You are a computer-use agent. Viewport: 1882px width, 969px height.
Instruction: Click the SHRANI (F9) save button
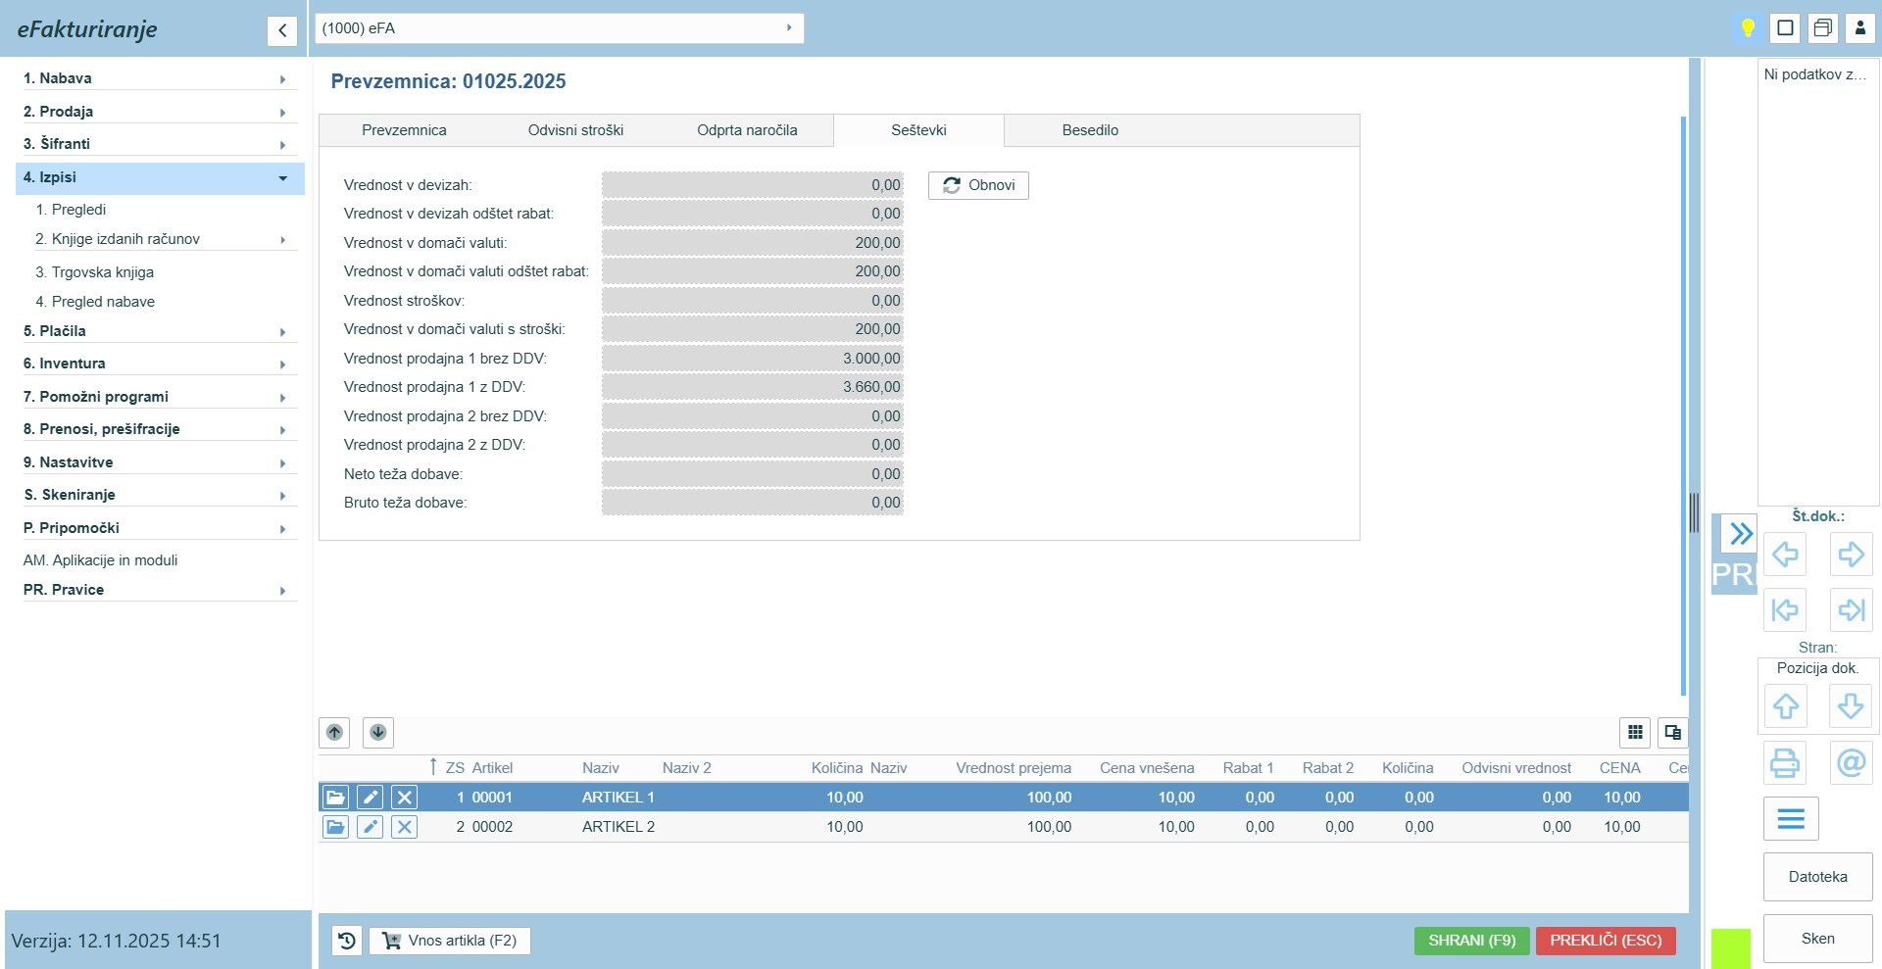[x=1471, y=941]
